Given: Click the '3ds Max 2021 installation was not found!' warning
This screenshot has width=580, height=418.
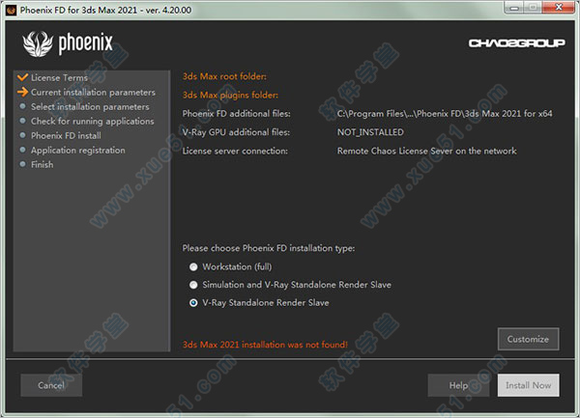Looking at the screenshot, I should point(265,345).
